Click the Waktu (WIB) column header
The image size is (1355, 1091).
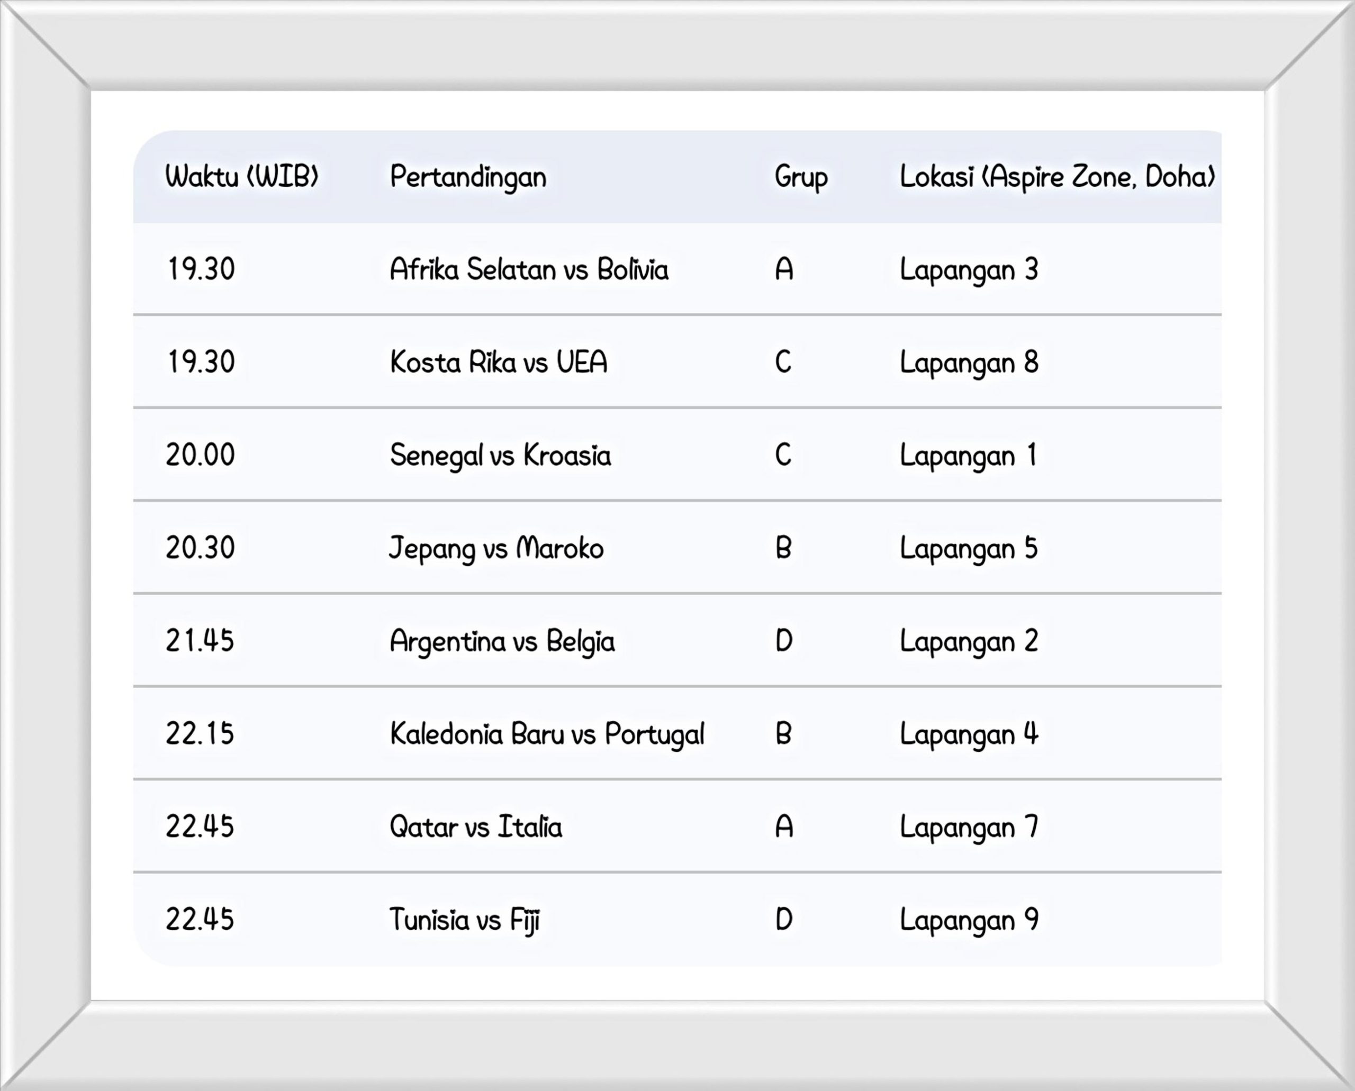(x=242, y=177)
